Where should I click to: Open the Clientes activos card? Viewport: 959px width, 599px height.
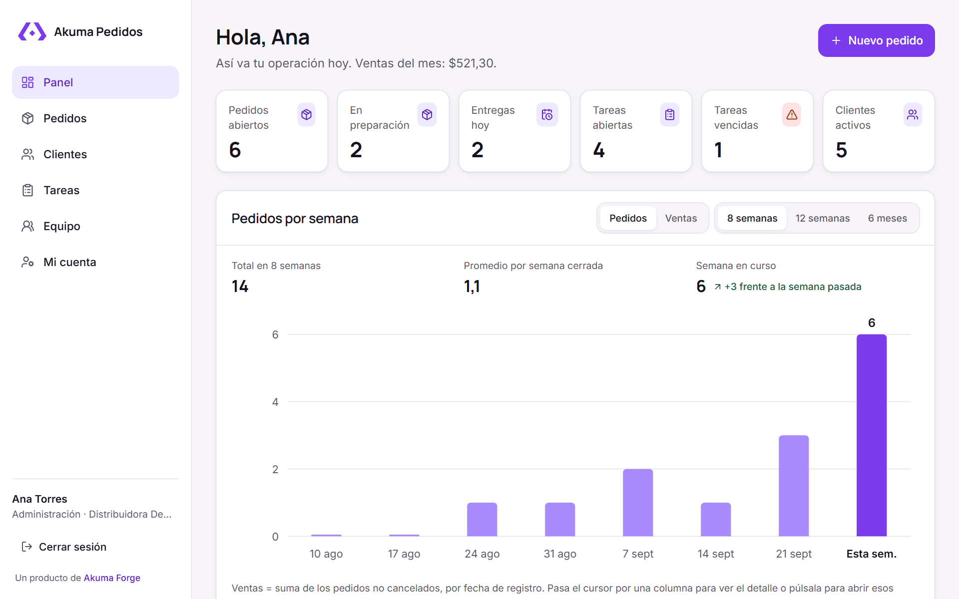(879, 131)
